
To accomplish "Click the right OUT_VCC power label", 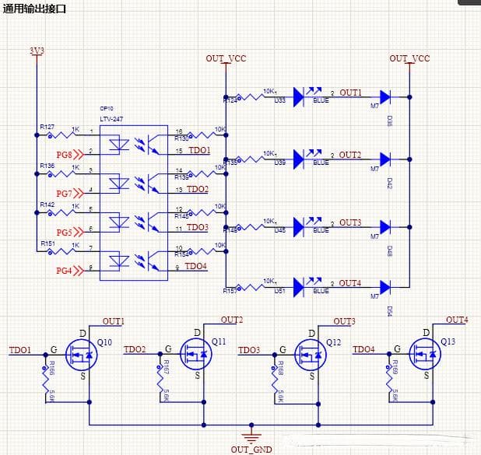I will click(409, 58).
